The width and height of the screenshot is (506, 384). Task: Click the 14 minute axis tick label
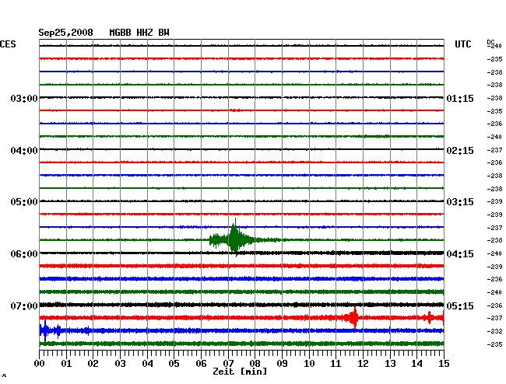point(416,364)
